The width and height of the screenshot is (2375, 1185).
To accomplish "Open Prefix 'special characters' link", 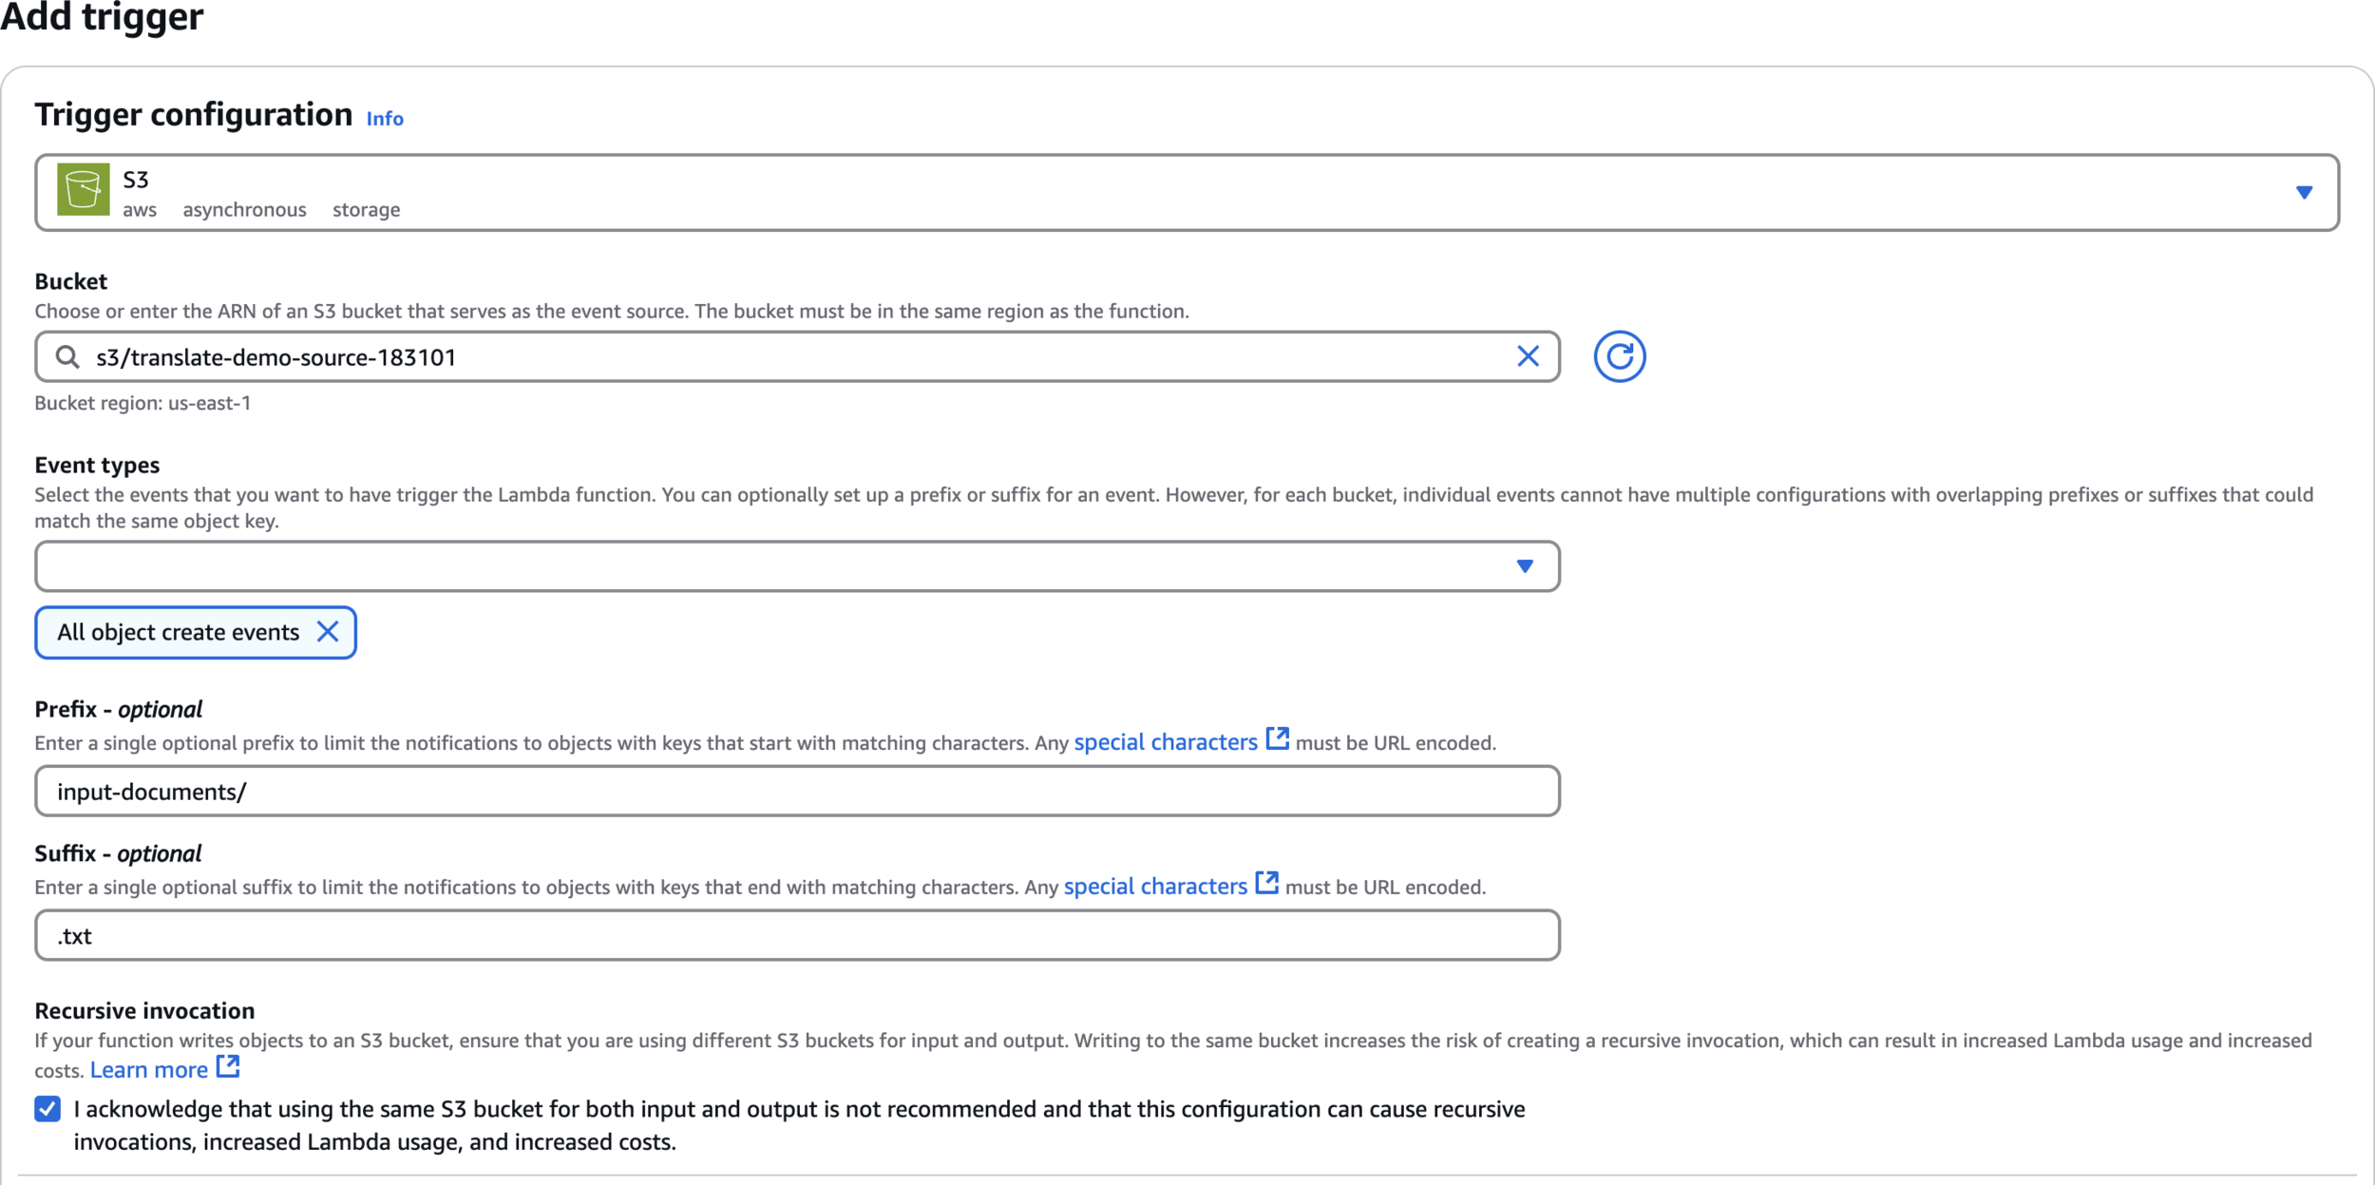I will tap(1165, 742).
